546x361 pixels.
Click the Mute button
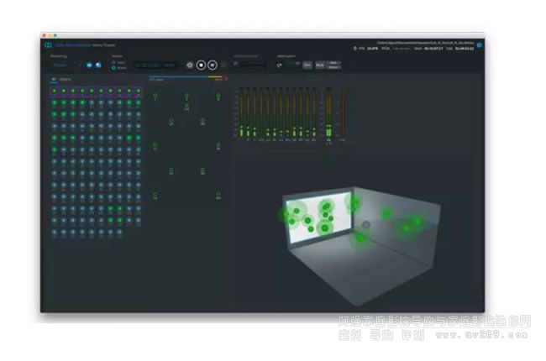319,64
